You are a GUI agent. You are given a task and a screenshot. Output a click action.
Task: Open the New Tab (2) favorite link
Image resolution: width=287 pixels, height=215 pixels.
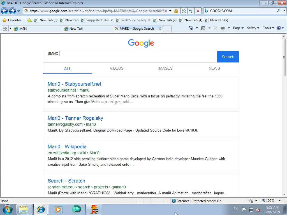[x=165, y=20]
